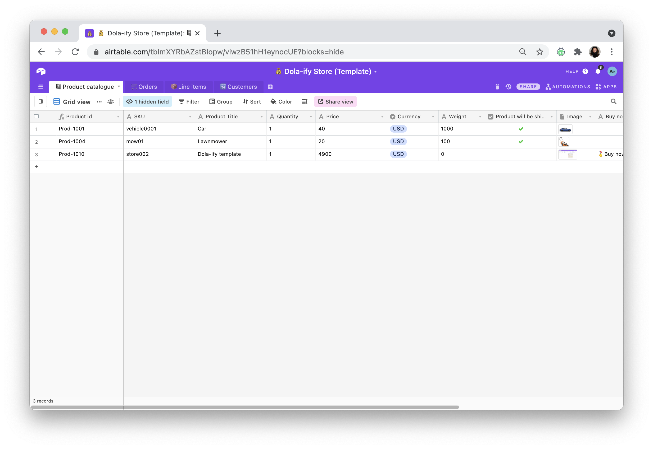Open Product catalogue tab dropdown arrow
The width and height of the screenshot is (653, 449).
(x=119, y=87)
